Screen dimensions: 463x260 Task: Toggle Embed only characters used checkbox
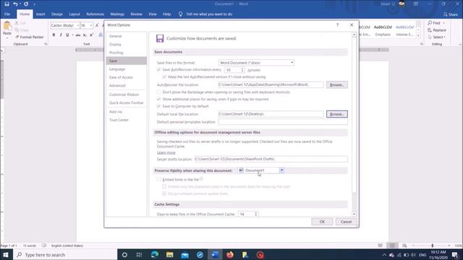pos(164,186)
